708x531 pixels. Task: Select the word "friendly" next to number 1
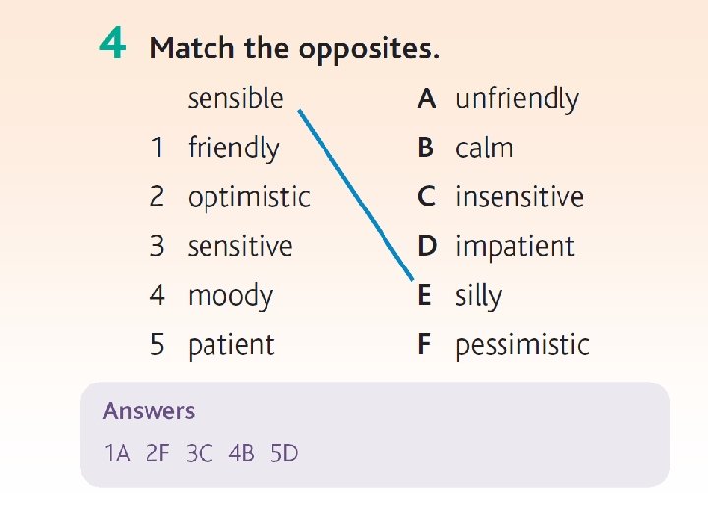(233, 148)
